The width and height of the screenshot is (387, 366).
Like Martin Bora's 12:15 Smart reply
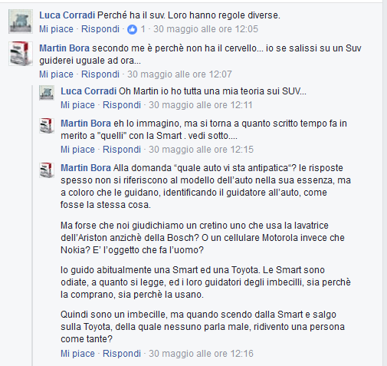[x=77, y=150]
